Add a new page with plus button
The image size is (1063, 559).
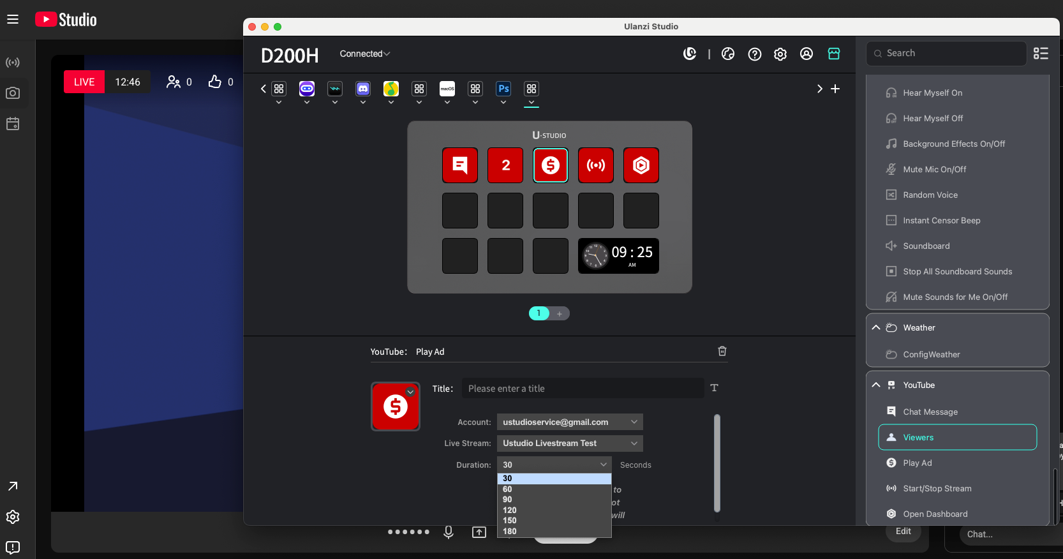559,313
